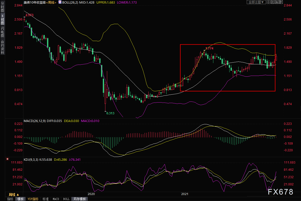Expand the 周线 period selector
301x201 pixels.
14,194
